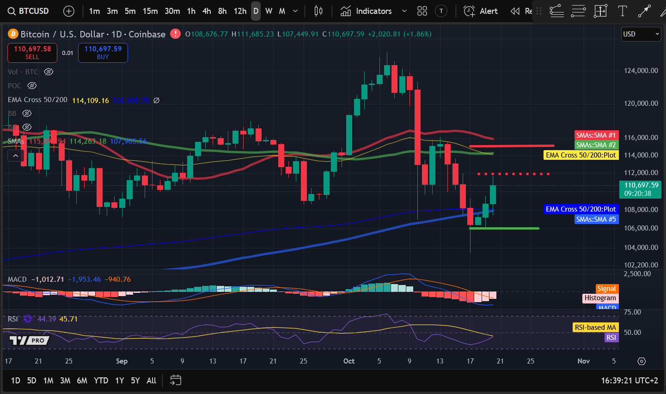Switch to the 4h timeframe

click(x=207, y=11)
